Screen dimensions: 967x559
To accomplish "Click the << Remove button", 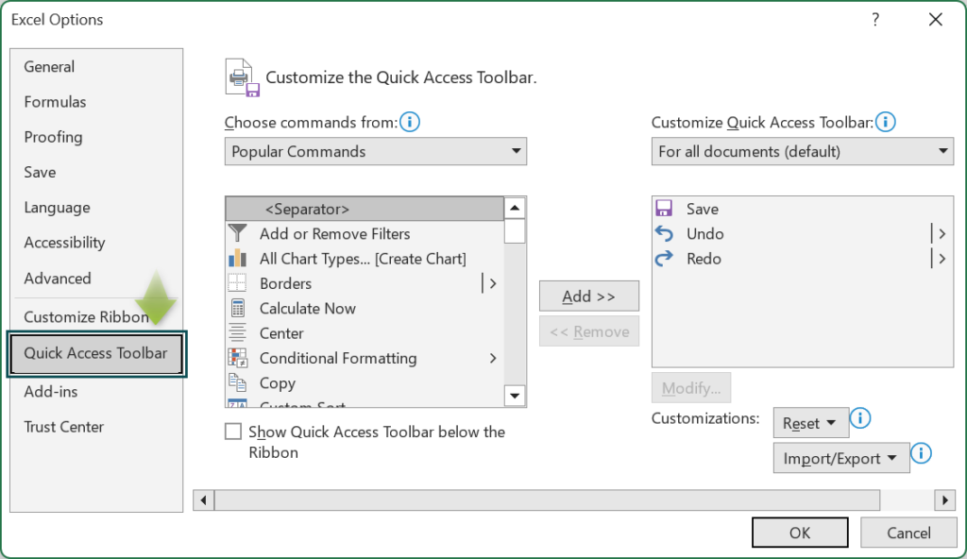I will [x=589, y=331].
